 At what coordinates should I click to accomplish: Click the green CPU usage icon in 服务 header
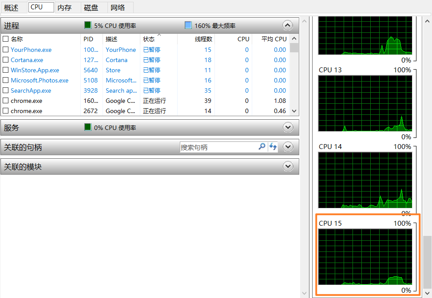click(x=87, y=127)
